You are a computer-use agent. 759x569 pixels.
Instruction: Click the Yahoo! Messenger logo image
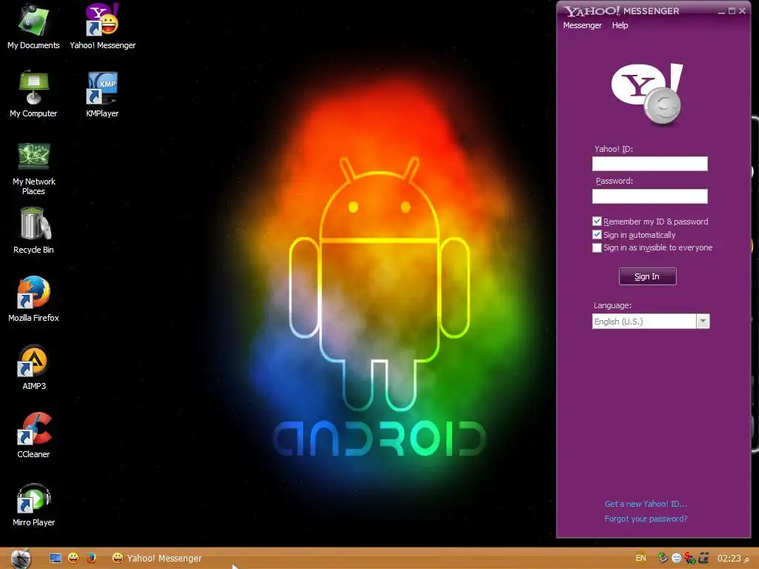coord(647,94)
